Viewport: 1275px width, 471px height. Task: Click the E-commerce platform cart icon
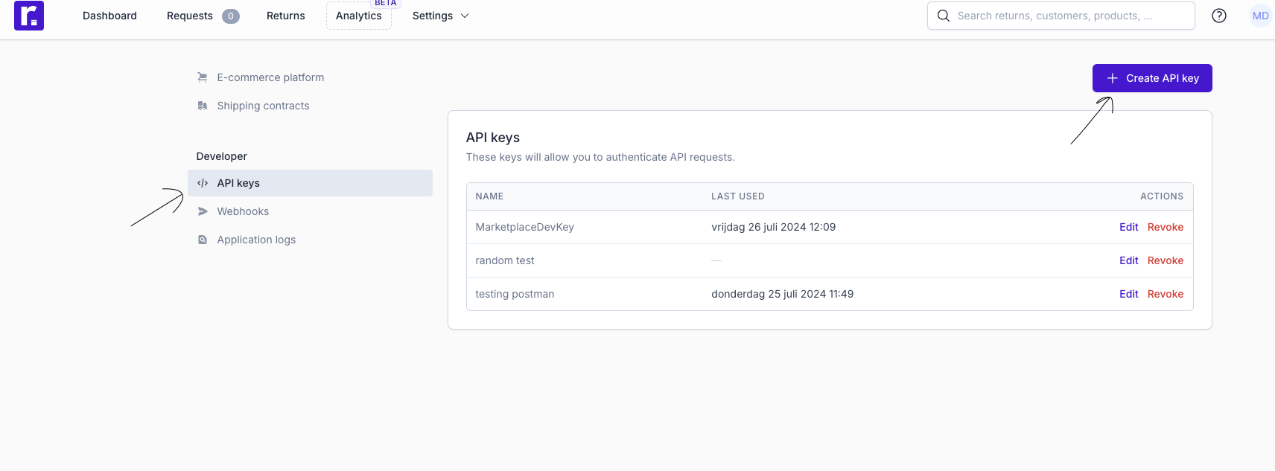[203, 77]
